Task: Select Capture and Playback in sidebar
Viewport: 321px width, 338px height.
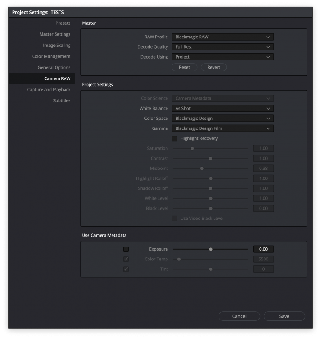Action: [x=48, y=90]
